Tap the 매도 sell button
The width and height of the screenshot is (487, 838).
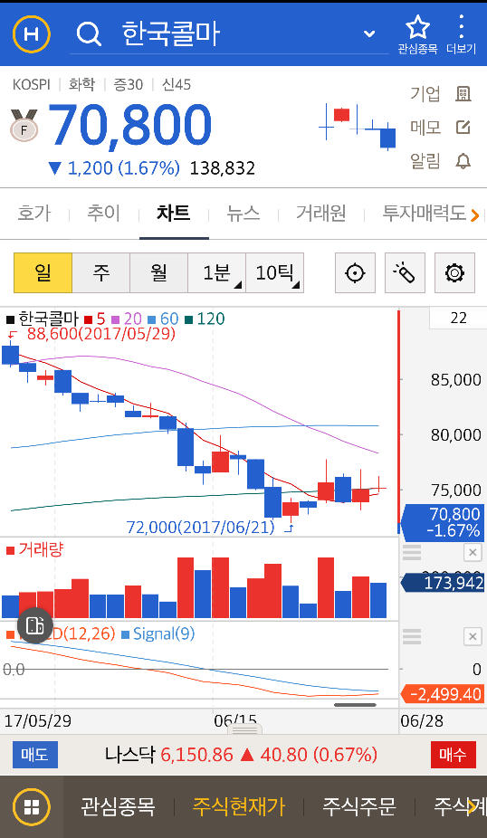pyautogui.click(x=34, y=755)
